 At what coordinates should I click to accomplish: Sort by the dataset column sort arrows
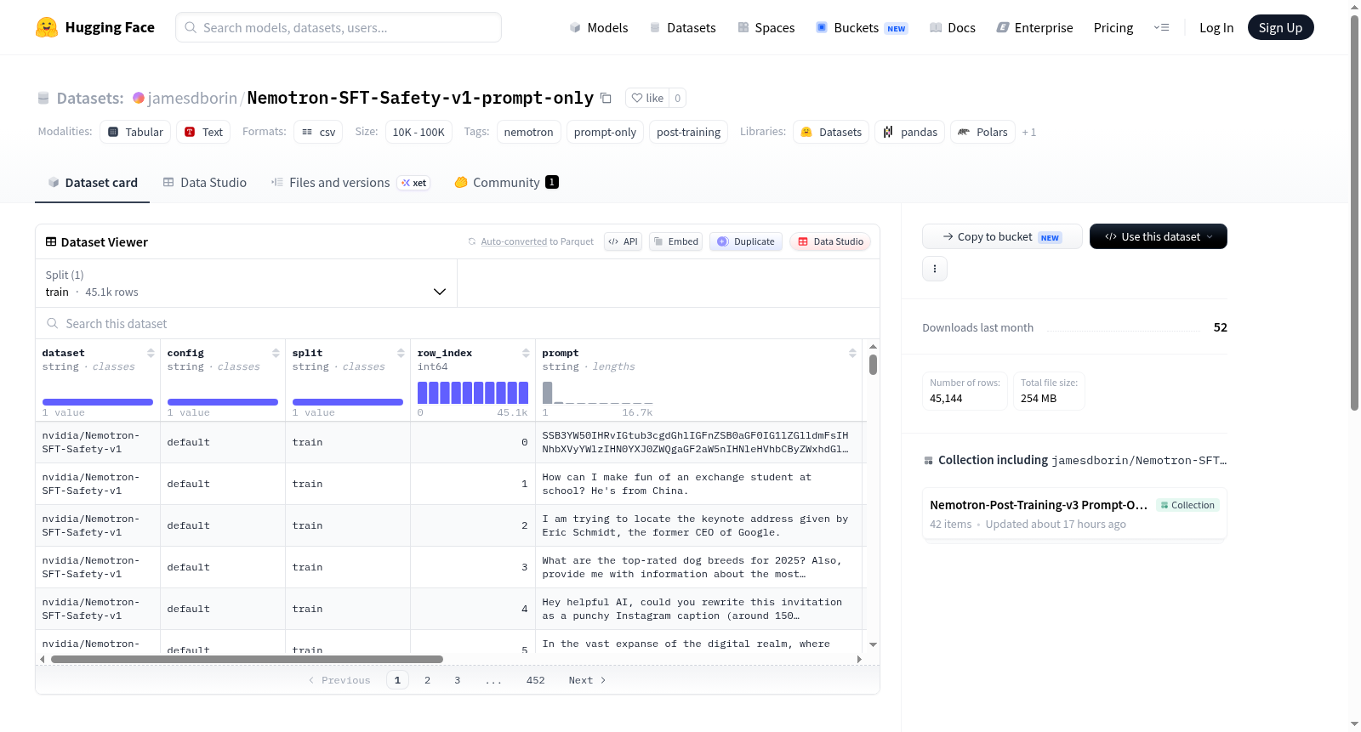[x=151, y=353]
